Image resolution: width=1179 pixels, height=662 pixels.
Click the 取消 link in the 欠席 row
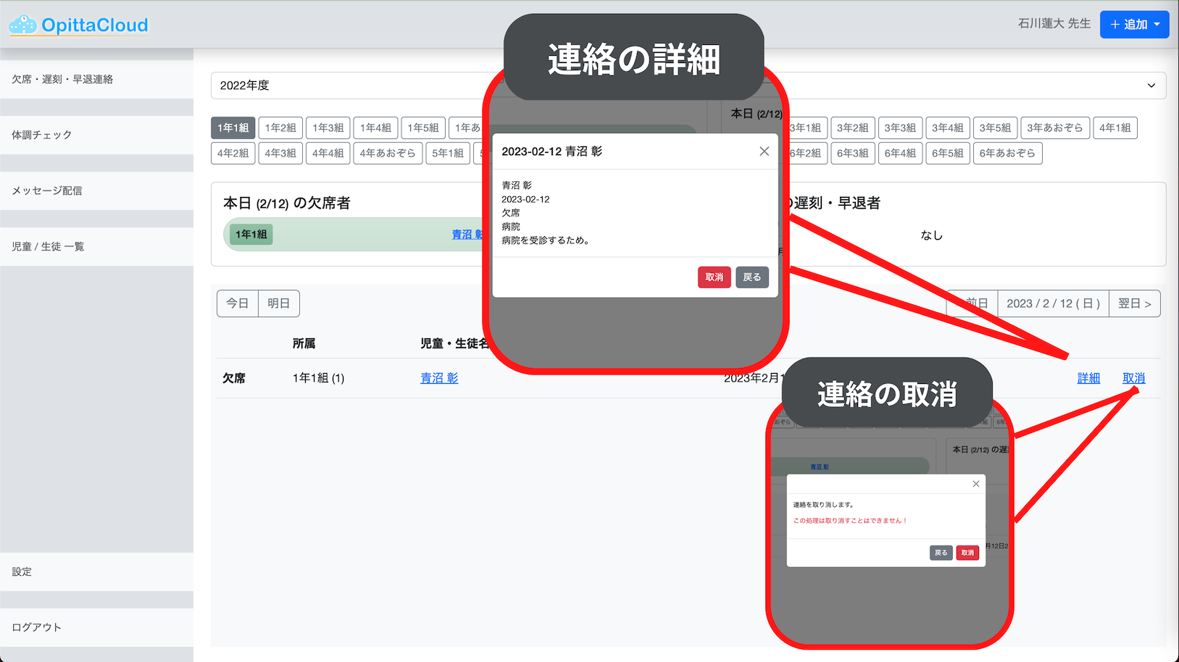(1134, 378)
